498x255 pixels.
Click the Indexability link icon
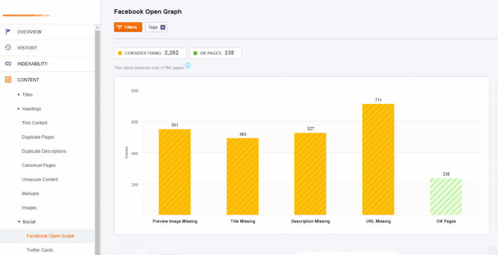(x=8, y=64)
